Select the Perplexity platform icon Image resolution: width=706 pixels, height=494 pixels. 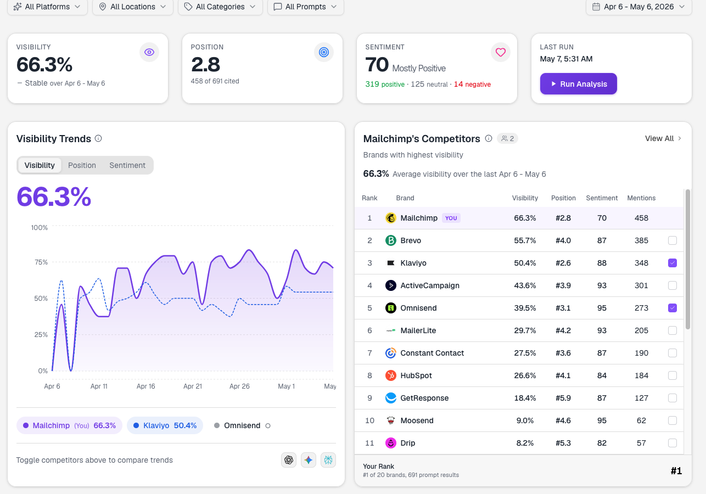[x=328, y=460]
